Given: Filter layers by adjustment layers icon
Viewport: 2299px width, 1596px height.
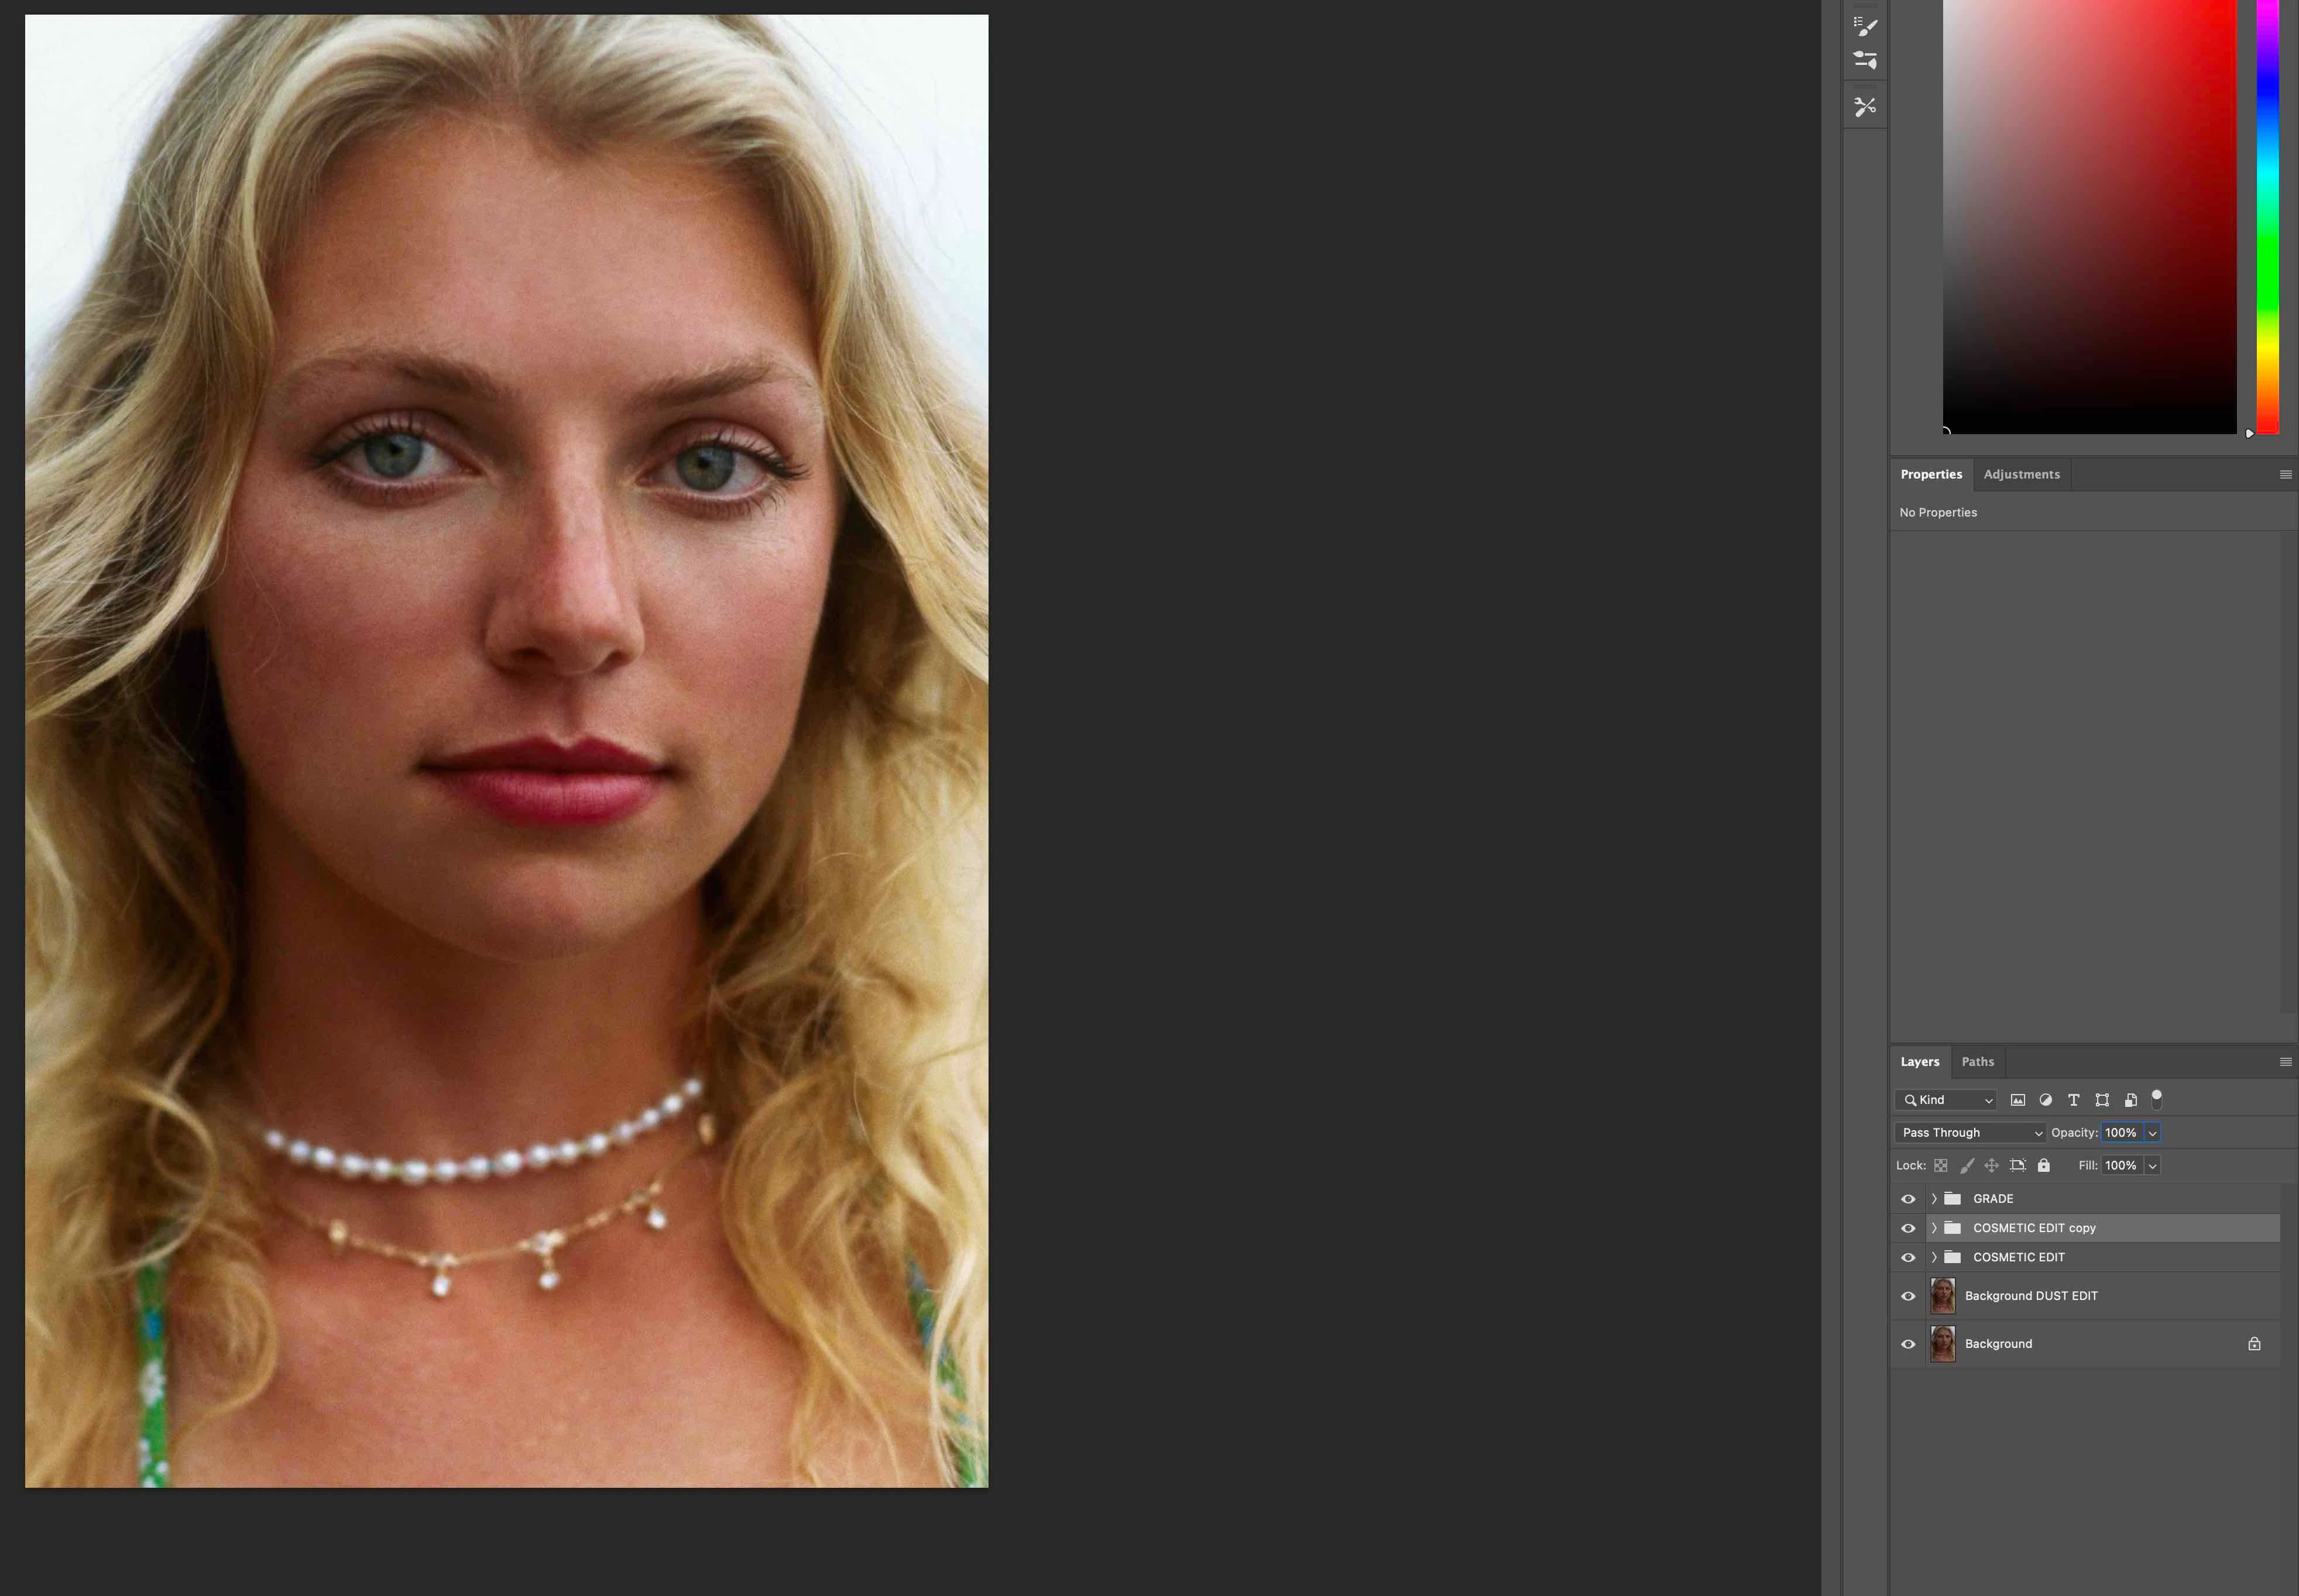Looking at the screenshot, I should coord(2046,1100).
